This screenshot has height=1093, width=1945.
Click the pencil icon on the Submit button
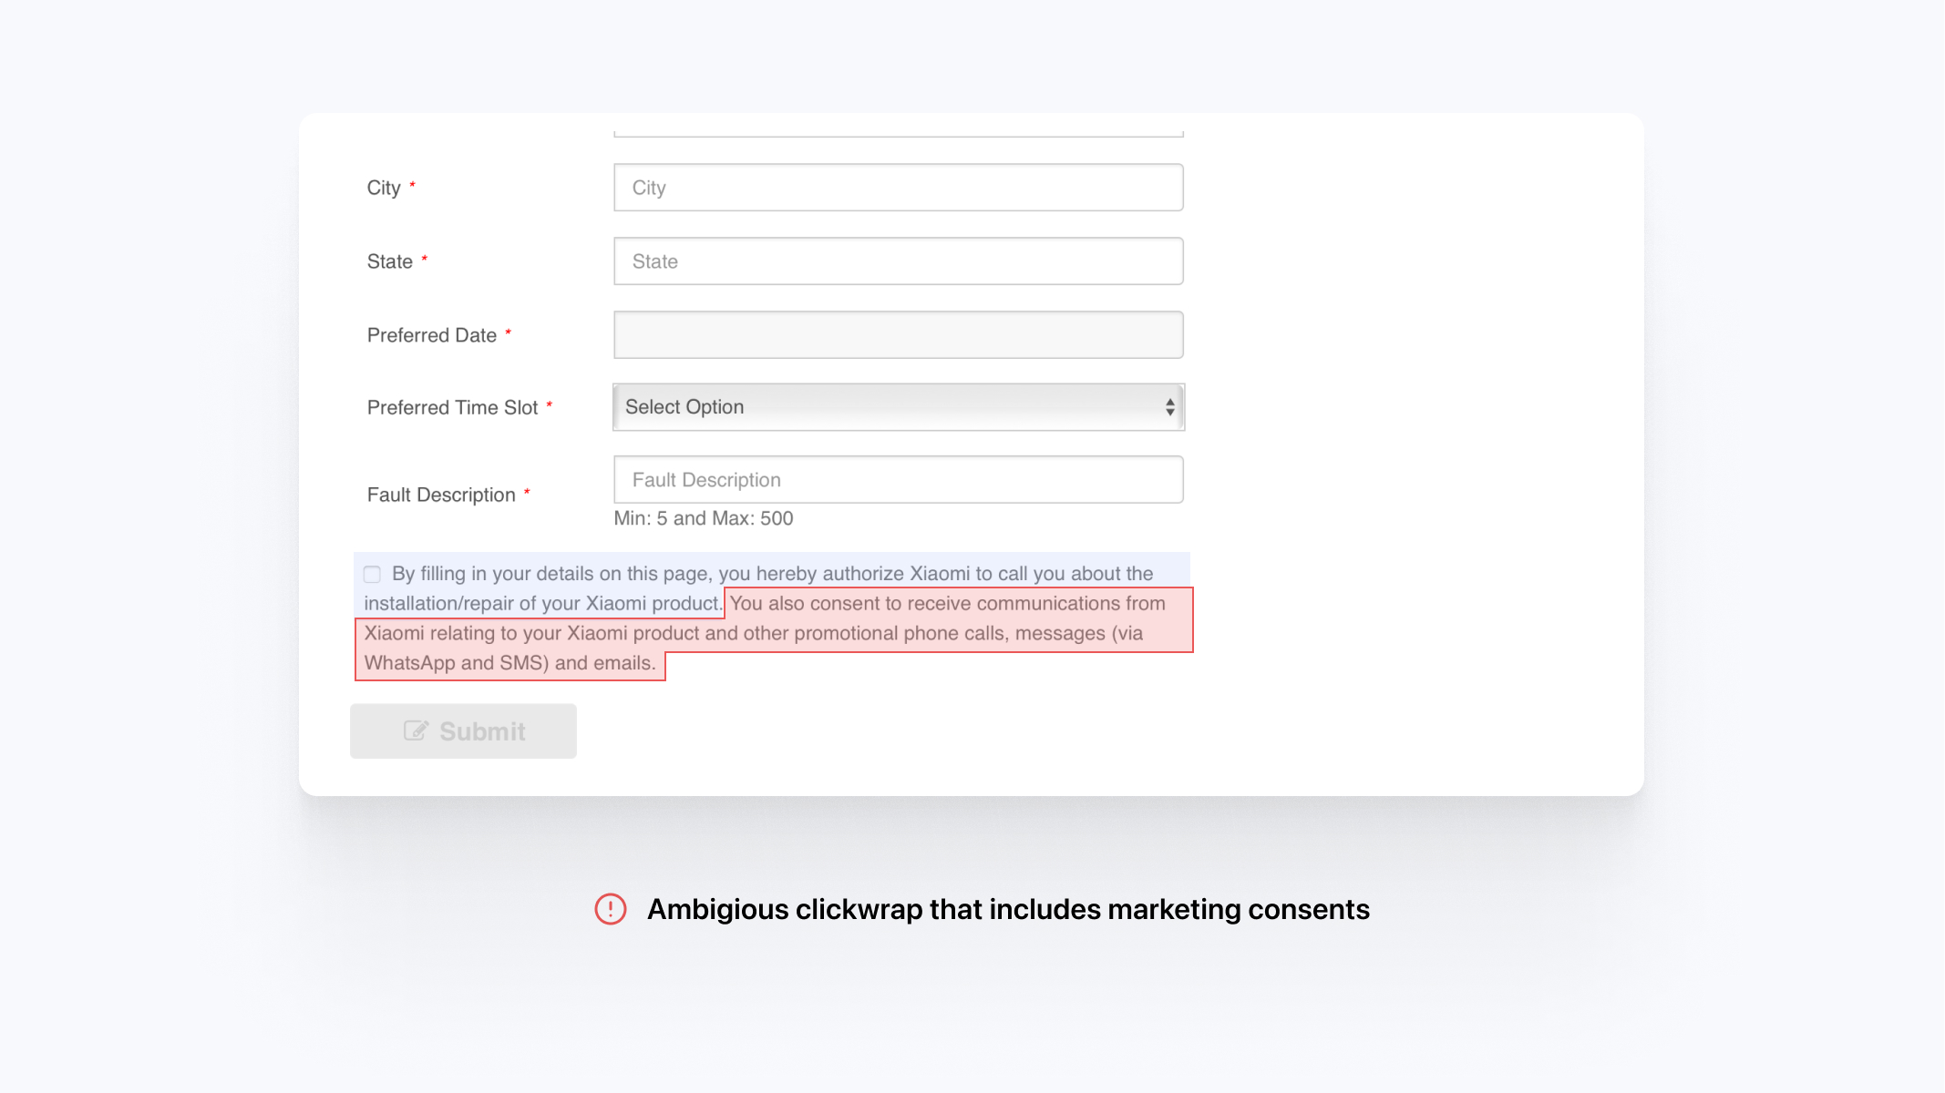tap(416, 730)
